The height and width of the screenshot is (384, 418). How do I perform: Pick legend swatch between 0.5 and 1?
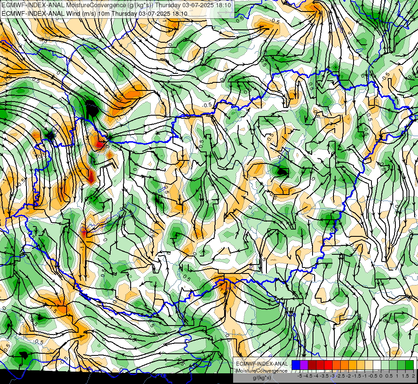click(393, 365)
